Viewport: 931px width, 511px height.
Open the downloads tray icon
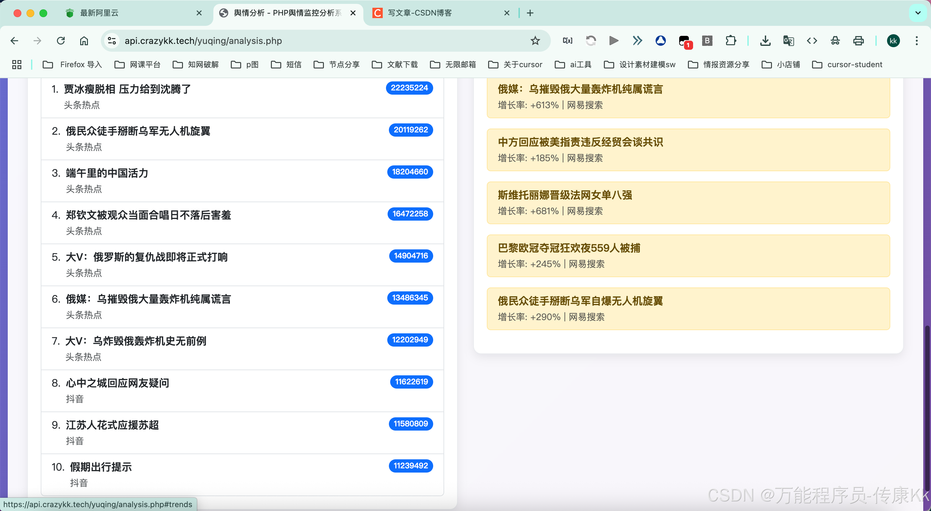(765, 41)
